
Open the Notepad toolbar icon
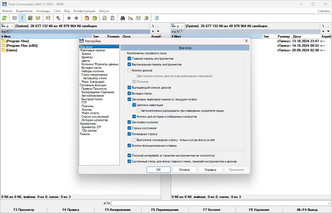click(x=157, y=18)
